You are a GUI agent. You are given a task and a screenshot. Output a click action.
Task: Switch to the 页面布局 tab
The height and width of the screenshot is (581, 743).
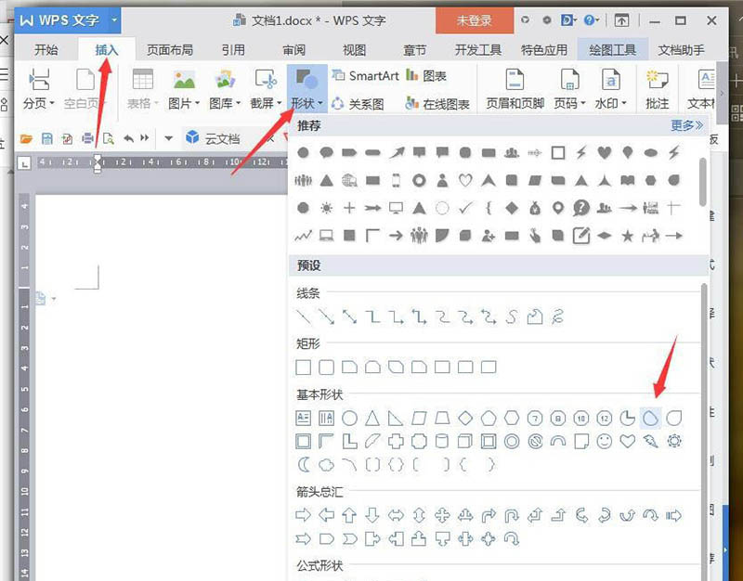[x=170, y=50]
